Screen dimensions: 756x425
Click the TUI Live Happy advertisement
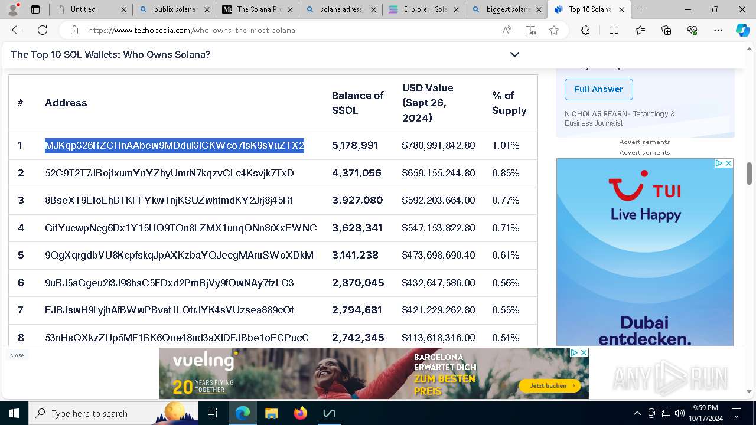[645, 251]
